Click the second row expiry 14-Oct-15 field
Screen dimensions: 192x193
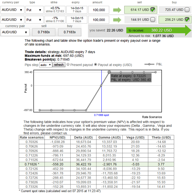pos(77,20)
